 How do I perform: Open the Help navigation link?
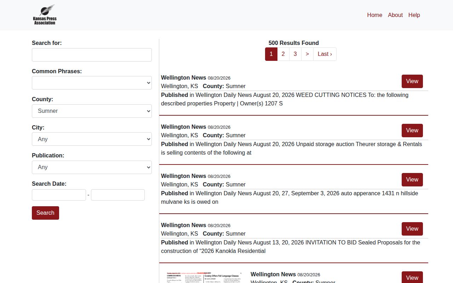coord(414,15)
